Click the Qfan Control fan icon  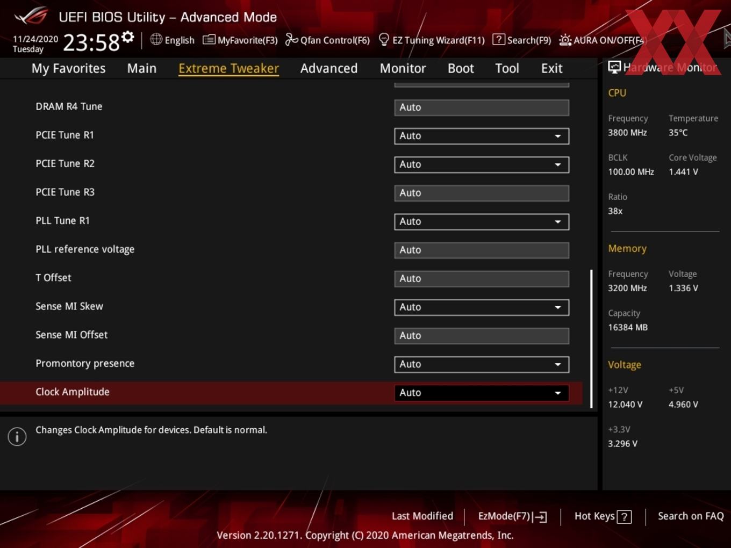pos(291,39)
